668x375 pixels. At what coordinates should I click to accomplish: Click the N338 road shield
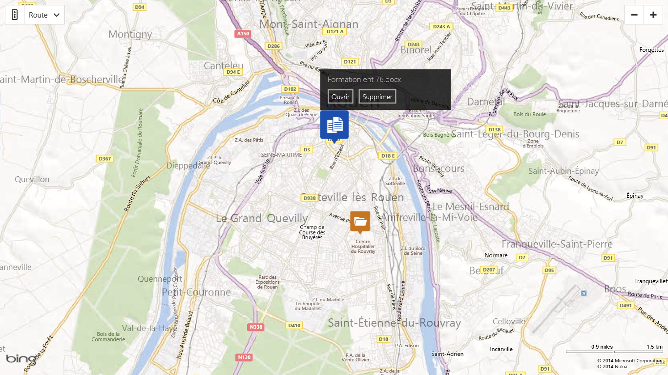point(256,327)
